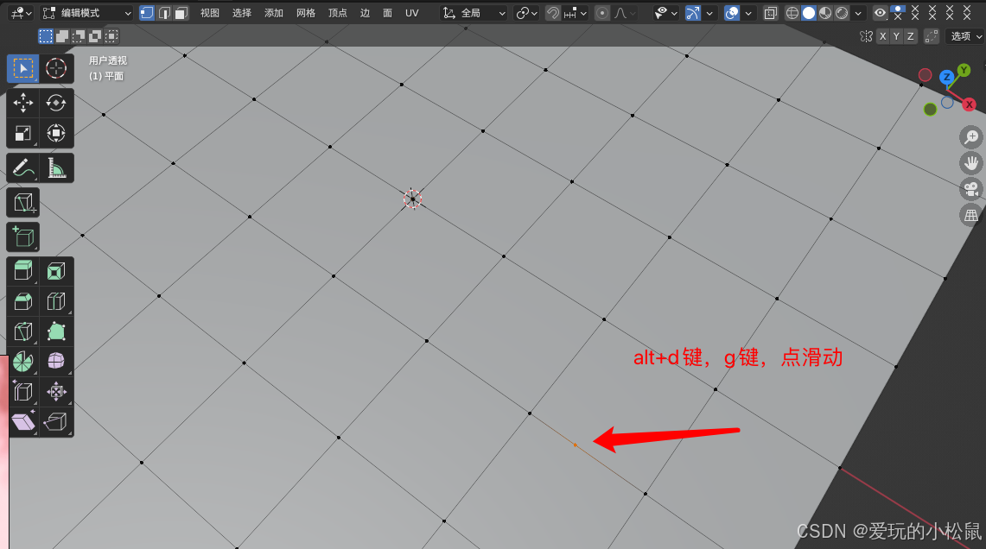986x549 pixels.
Task: Activate the Scale tool
Action: tap(23, 133)
